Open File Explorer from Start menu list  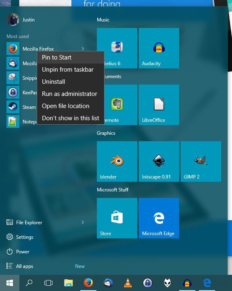(25, 222)
